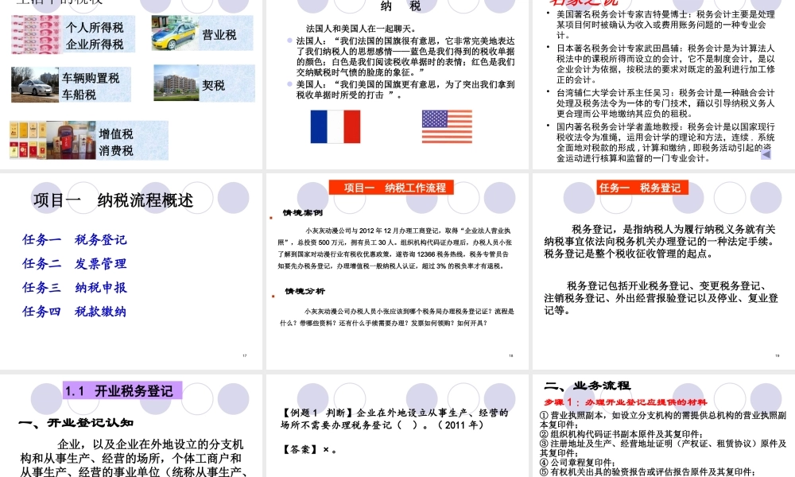Select the 车辆购置税 label
Image resolution: width=795 pixels, height=477 pixels.
click(91, 78)
